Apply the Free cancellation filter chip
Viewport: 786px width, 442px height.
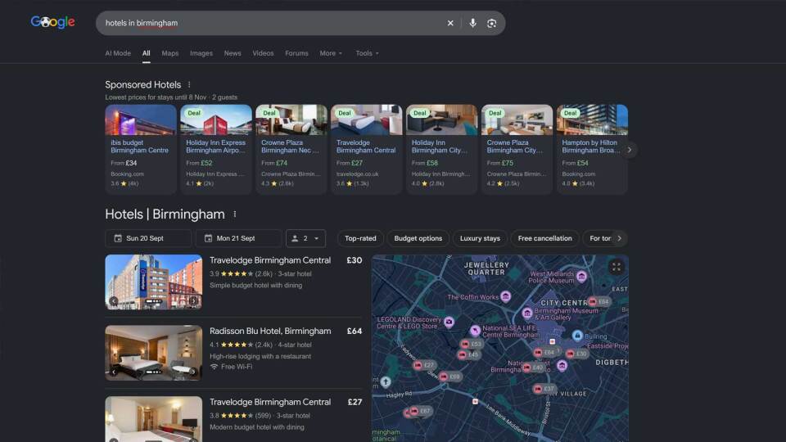545,238
